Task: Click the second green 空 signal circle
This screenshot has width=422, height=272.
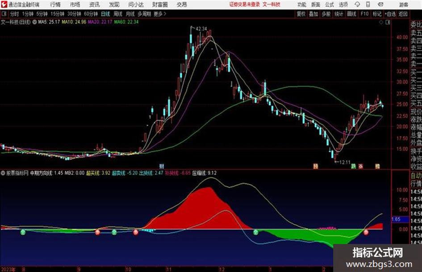Action: pyautogui.click(x=114, y=232)
